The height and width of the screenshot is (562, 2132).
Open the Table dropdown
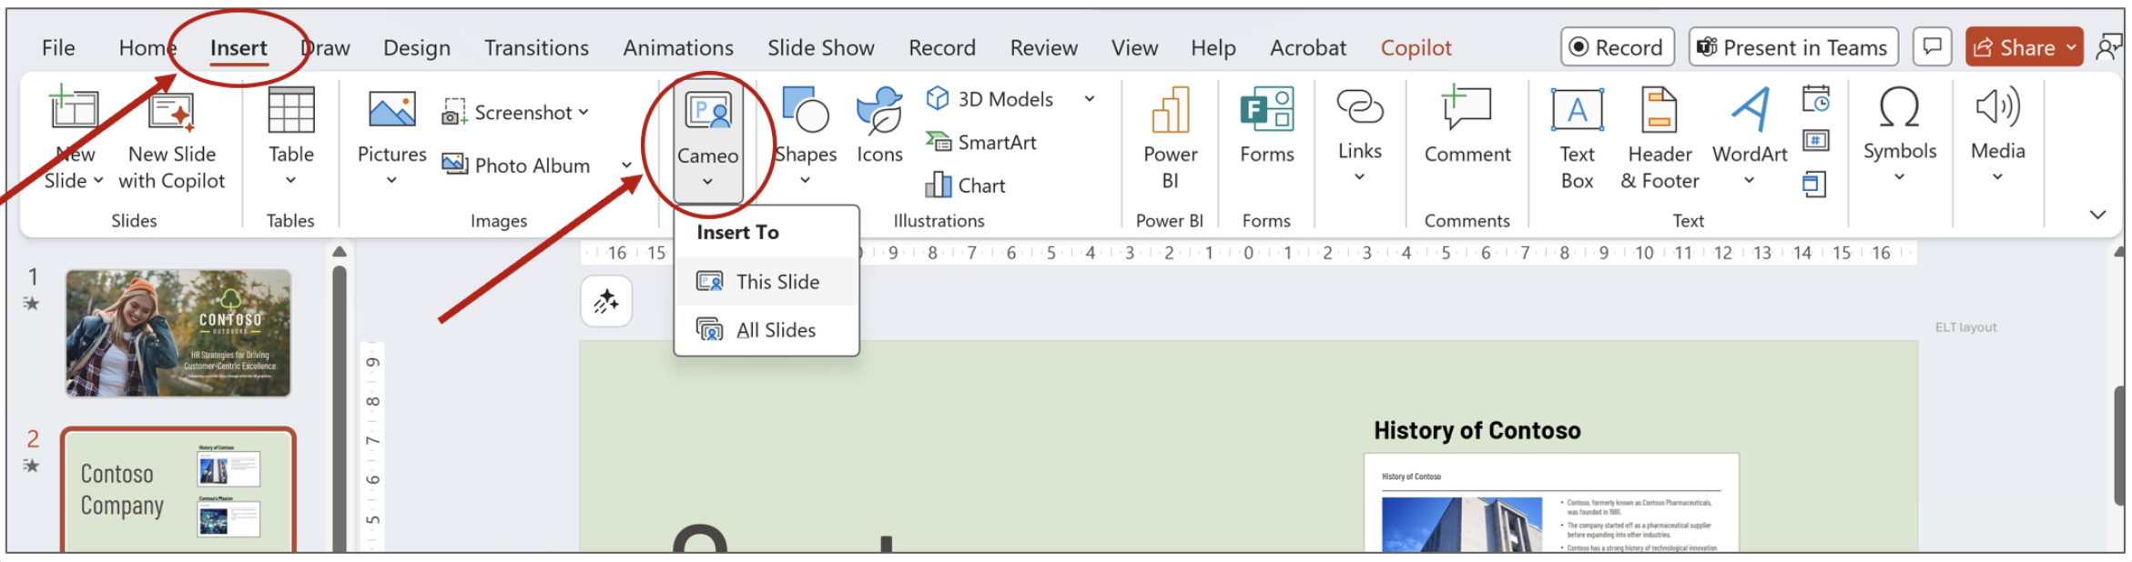coord(290,180)
